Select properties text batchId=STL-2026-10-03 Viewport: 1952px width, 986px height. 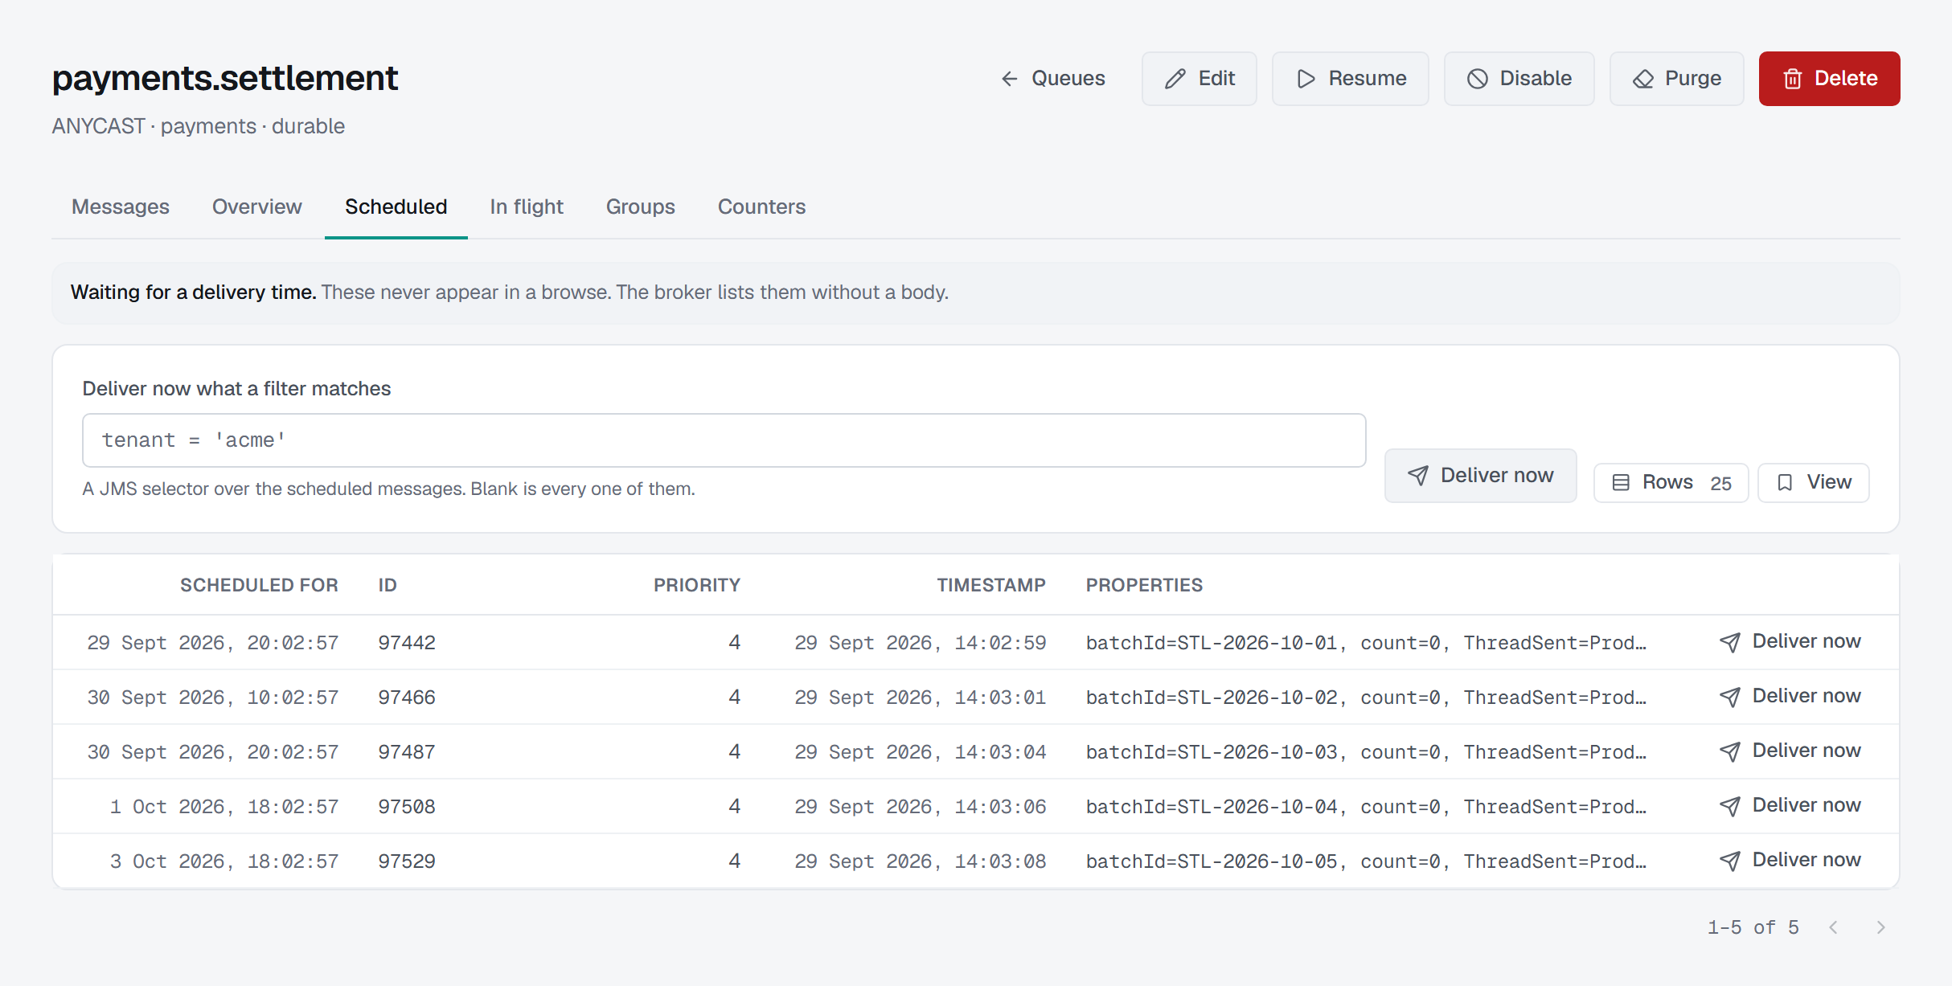click(1212, 752)
